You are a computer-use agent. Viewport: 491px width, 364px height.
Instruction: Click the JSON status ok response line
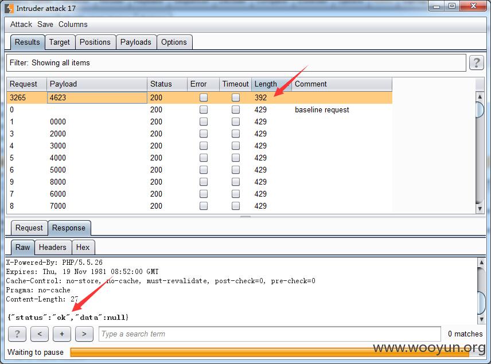pos(68,318)
